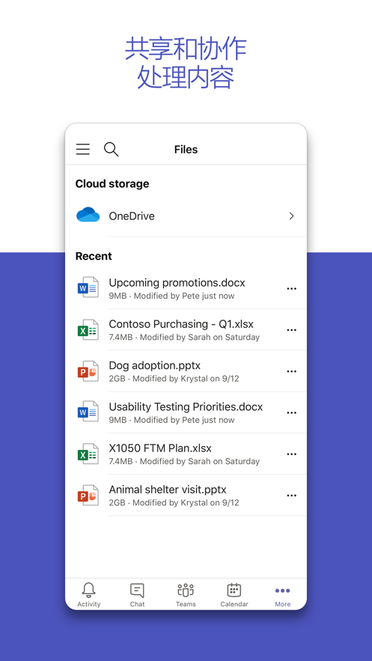Image resolution: width=372 pixels, height=661 pixels.
Task: Tap the search magnifier icon
Action: click(112, 149)
